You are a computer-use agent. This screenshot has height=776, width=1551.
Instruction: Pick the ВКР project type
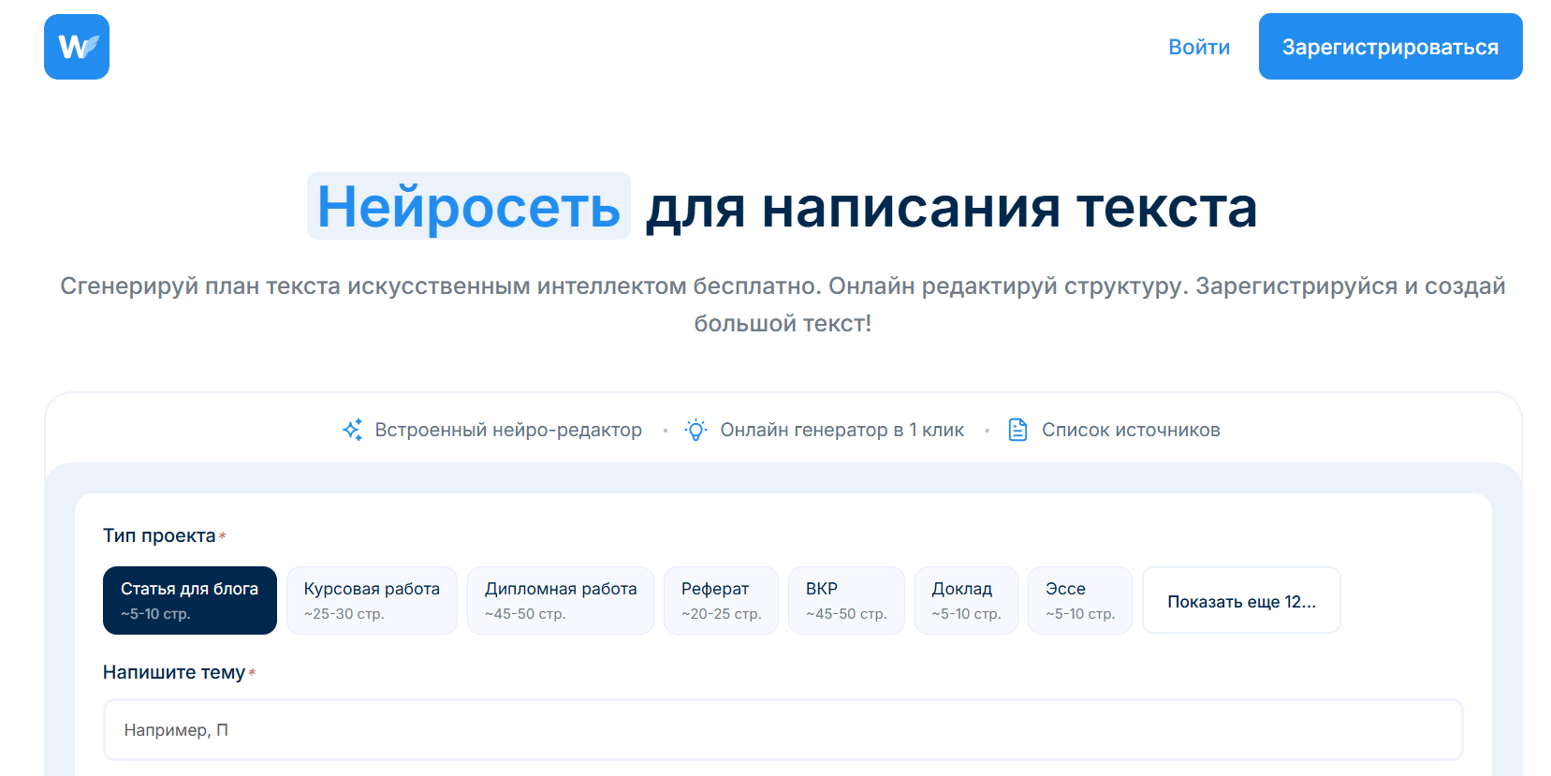tap(846, 600)
